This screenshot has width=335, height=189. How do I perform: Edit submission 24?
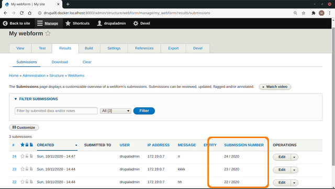pyautogui.click(x=282, y=157)
